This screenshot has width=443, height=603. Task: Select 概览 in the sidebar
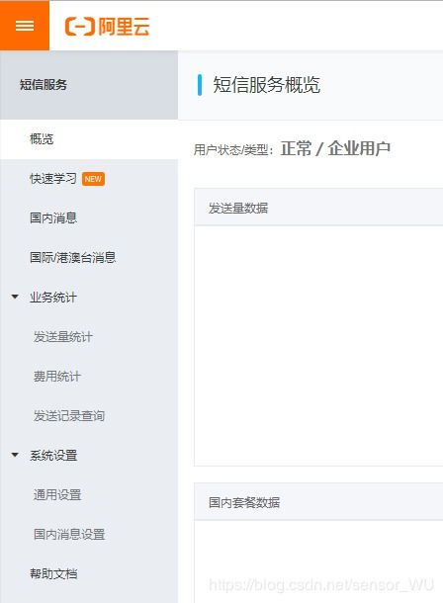point(89,138)
